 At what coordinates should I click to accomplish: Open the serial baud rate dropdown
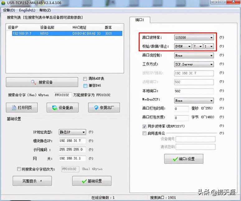tap(194, 37)
